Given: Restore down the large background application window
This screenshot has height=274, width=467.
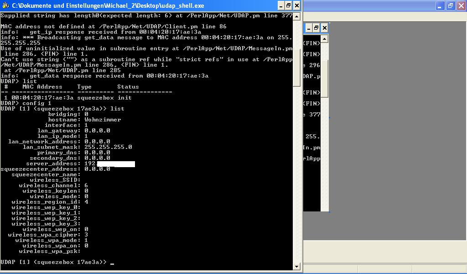Looking at the screenshot, I should tap(450, 6).
